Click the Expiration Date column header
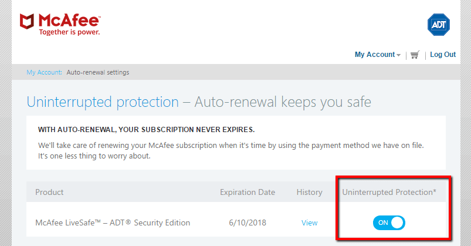Image resolution: width=471 pixels, height=246 pixels. click(247, 192)
